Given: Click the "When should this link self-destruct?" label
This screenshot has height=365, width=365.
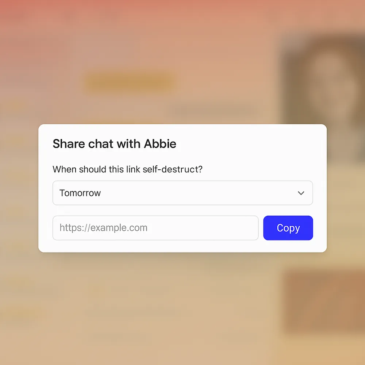Looking at the screenshot, I should point(127,169).
